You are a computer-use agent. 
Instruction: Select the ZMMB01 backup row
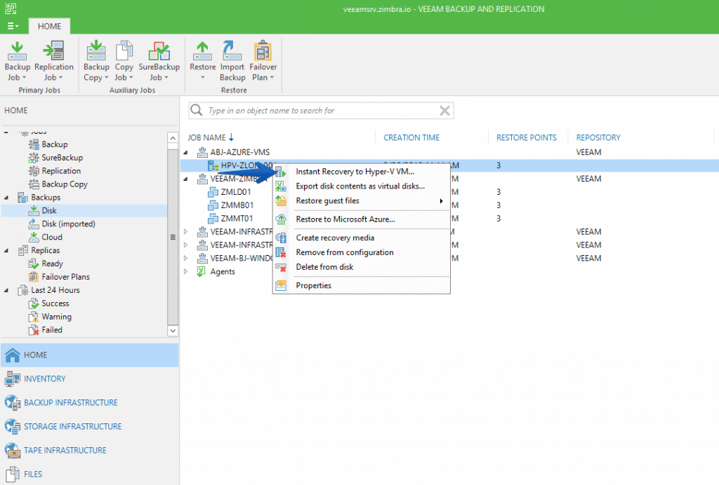[237, 205]
